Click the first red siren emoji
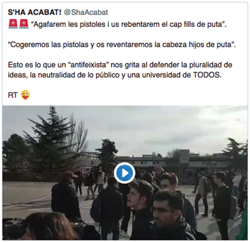The width and height of the screenshot is (250, 242). [x=13, y=24]
